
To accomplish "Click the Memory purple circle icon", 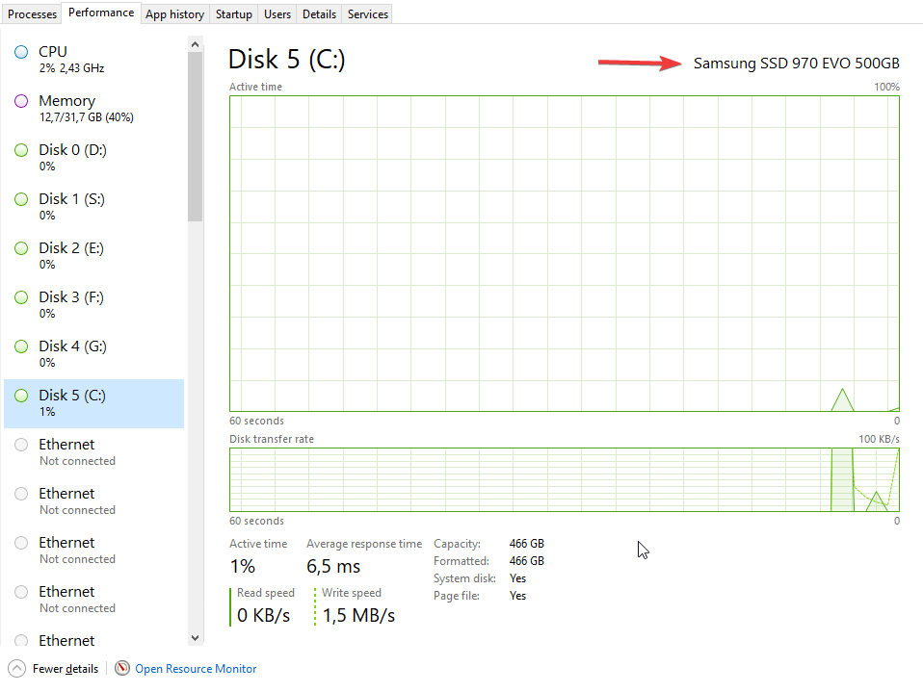I will [21, 101].
